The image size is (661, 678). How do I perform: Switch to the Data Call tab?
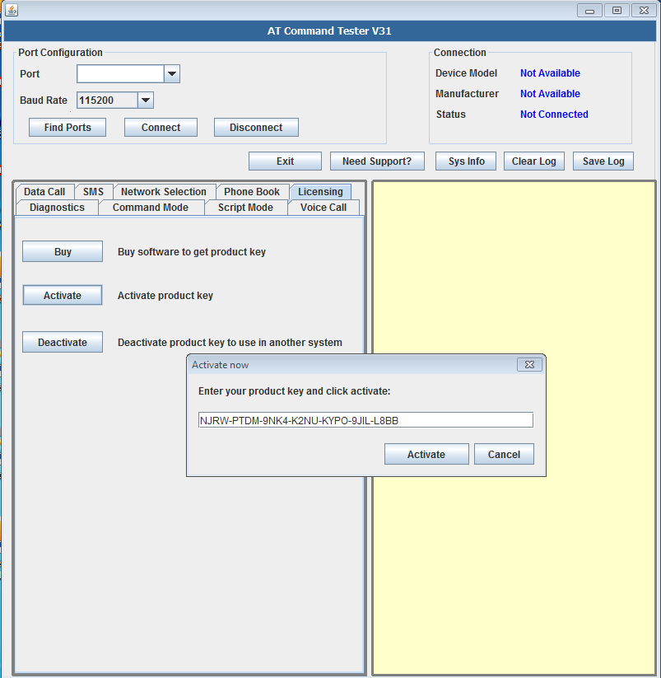tap(44, 192)
